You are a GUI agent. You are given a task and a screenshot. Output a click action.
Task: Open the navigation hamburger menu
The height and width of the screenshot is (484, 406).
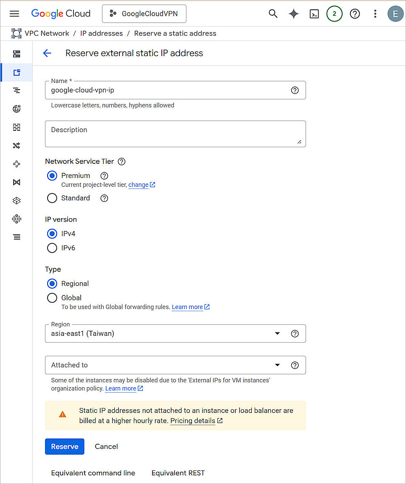[x=14, y=13]
